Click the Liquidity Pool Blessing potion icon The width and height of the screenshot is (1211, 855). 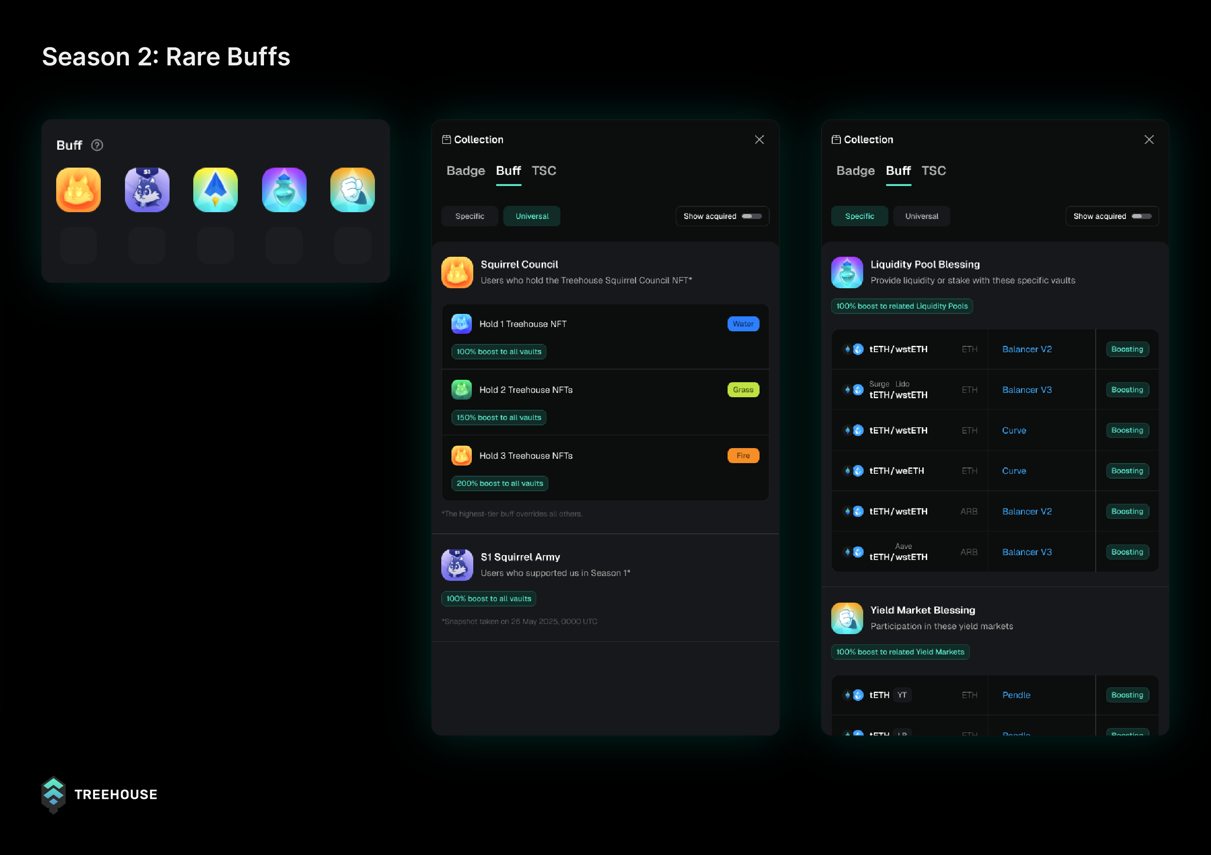click(x=847, y=273)
